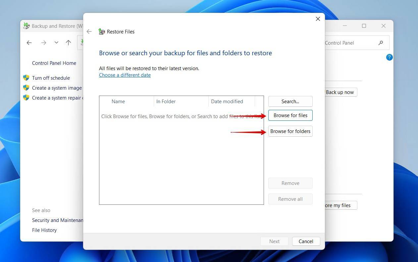The width and height of the screenshot is (418, 262).
Task: Click the up navigation arrow in Control Panel
Action: 69,43
